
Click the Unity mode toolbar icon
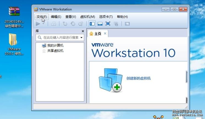(116, 24)
